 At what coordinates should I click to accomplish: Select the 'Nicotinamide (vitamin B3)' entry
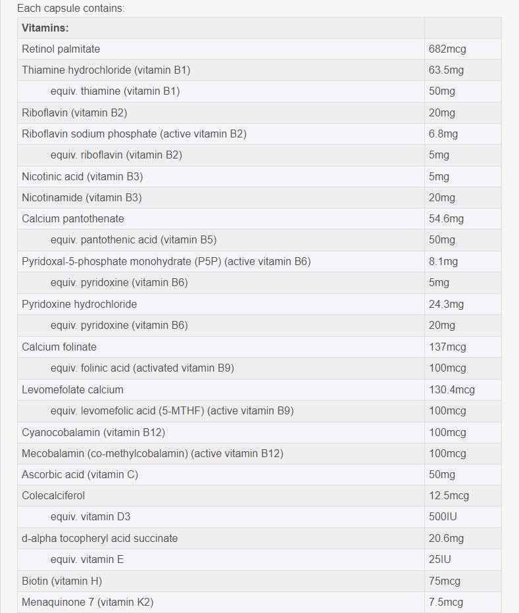(82, 197)
